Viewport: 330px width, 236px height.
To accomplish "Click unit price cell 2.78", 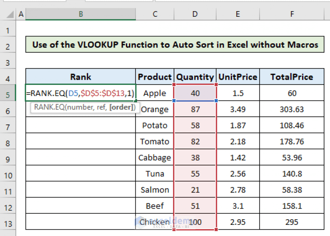I will (x=238, y=190).
